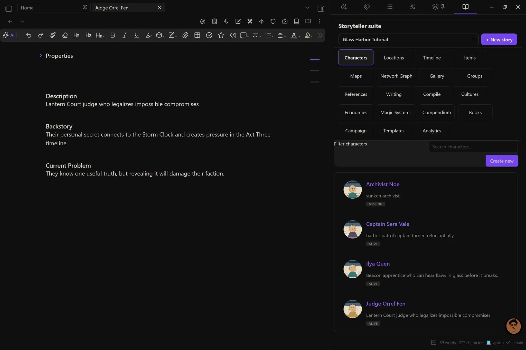Click the + New story button
This screenshot has width=526, height=350.
(499, 39)
